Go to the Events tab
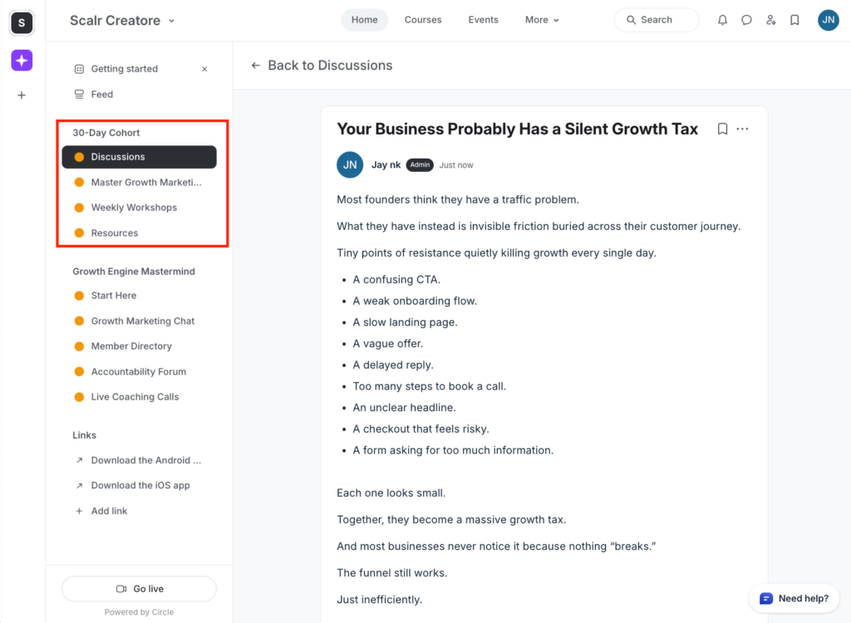The height and width of the screenshot is (623, 851). tap(483, 20)
